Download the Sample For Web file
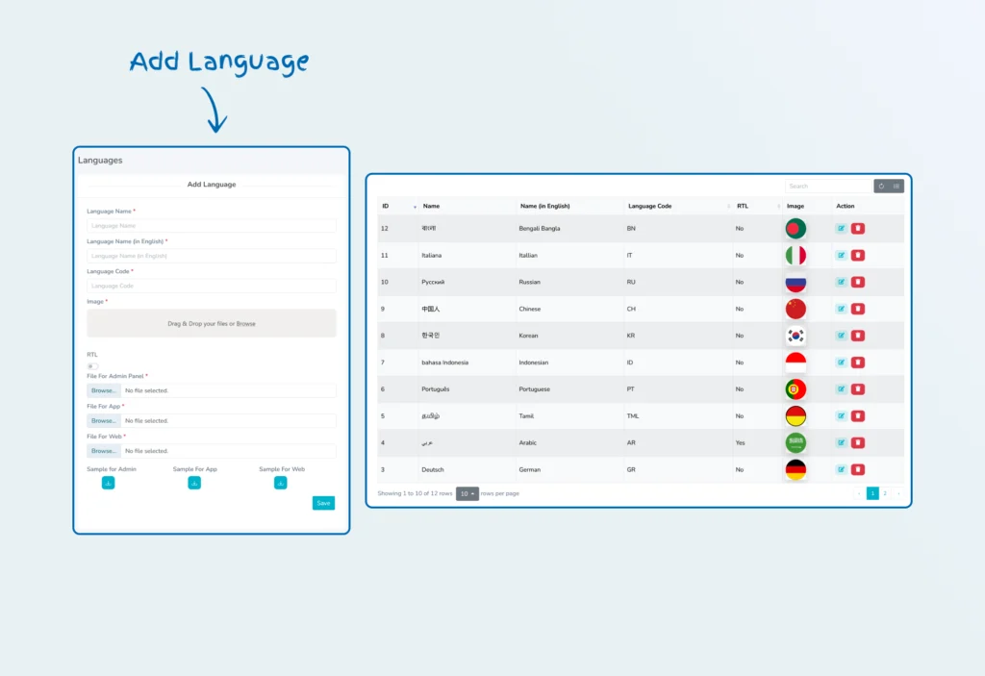Viewport: 985px width, 676px height. (280, 483)
